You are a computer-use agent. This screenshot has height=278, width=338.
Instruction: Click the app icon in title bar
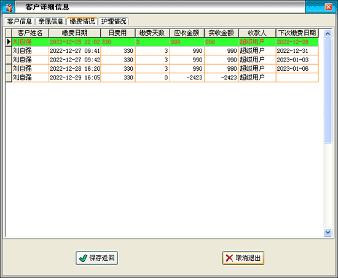(9, 7)
